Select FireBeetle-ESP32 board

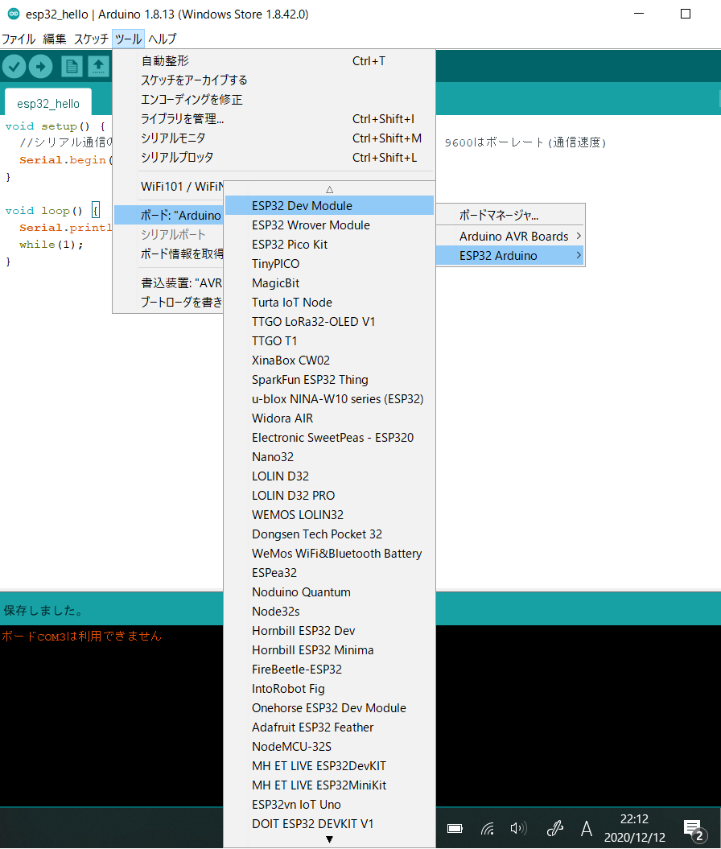click(x=329, y=670)
